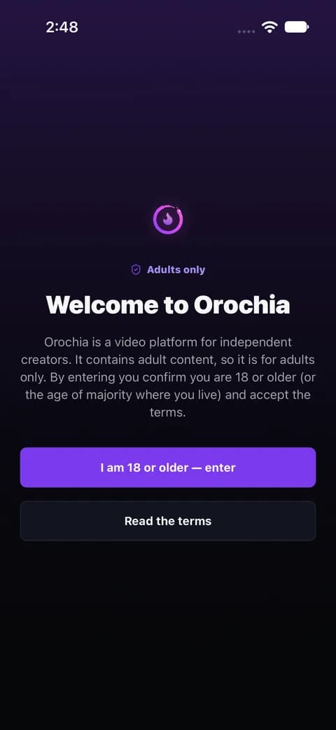Tap the battery indicator icon
The width and height of the screenshot is (336, 730).
click(297, 27)
